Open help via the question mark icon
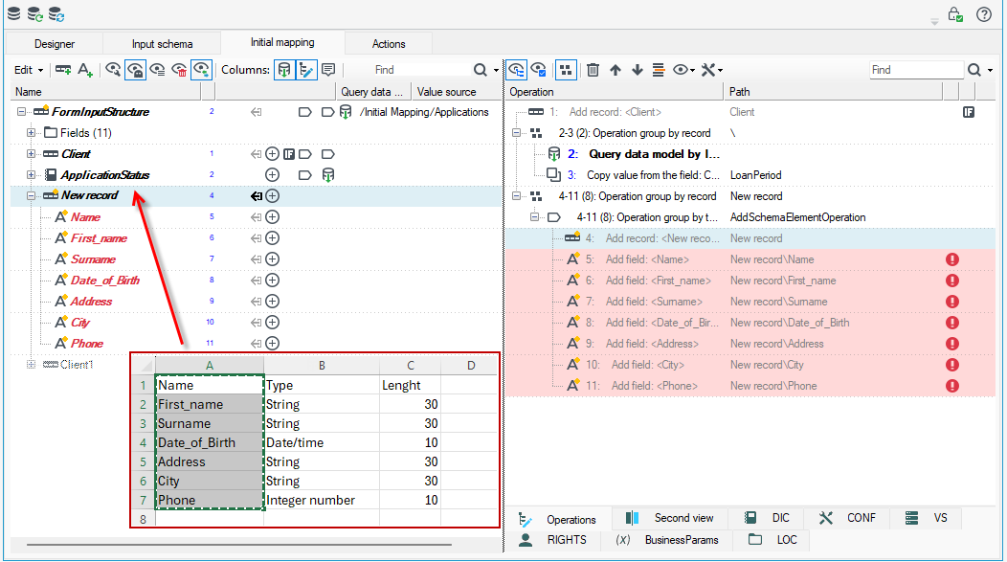The image size is (1007, 562). [984, 14]
